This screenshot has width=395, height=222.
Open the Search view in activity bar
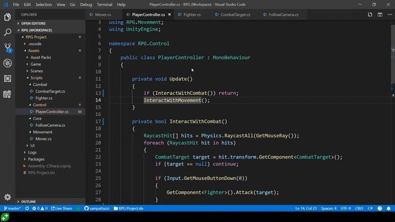(7, 32)
